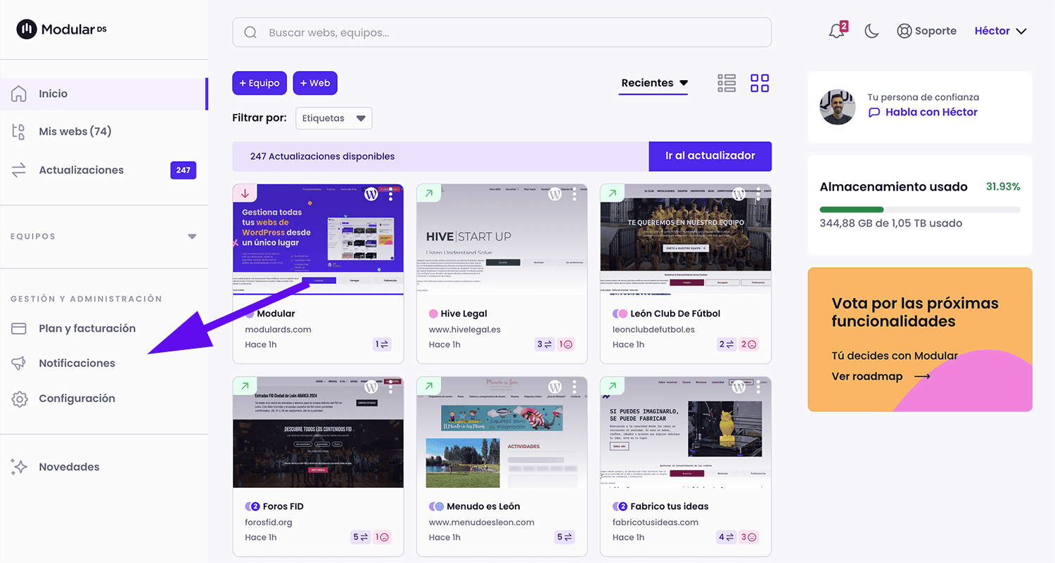Open the Modular site thumbnail
The height and width of the screenshot is (563, 1055).
click(318, 240)
